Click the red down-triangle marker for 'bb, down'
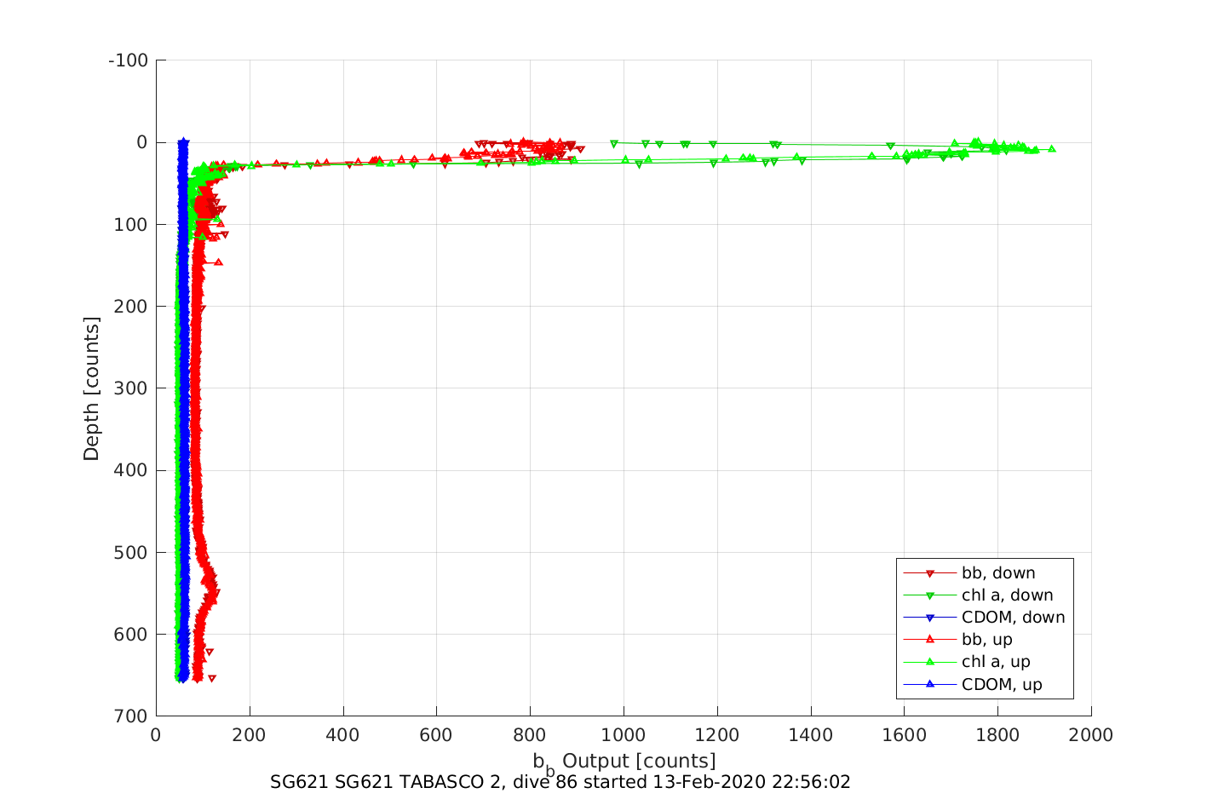Image resolution: width=1207 pixels, height=805 pixels. [930, 573]
